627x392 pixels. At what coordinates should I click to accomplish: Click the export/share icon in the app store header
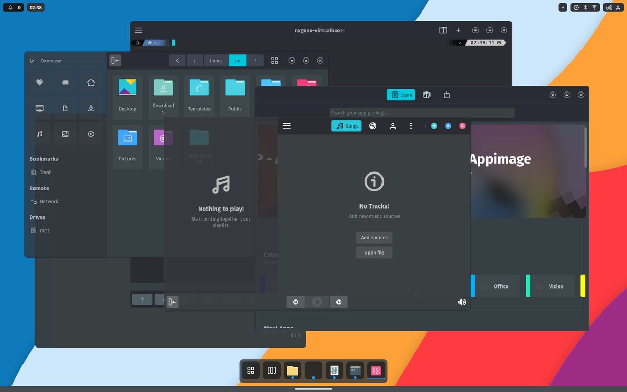[447, 95]
